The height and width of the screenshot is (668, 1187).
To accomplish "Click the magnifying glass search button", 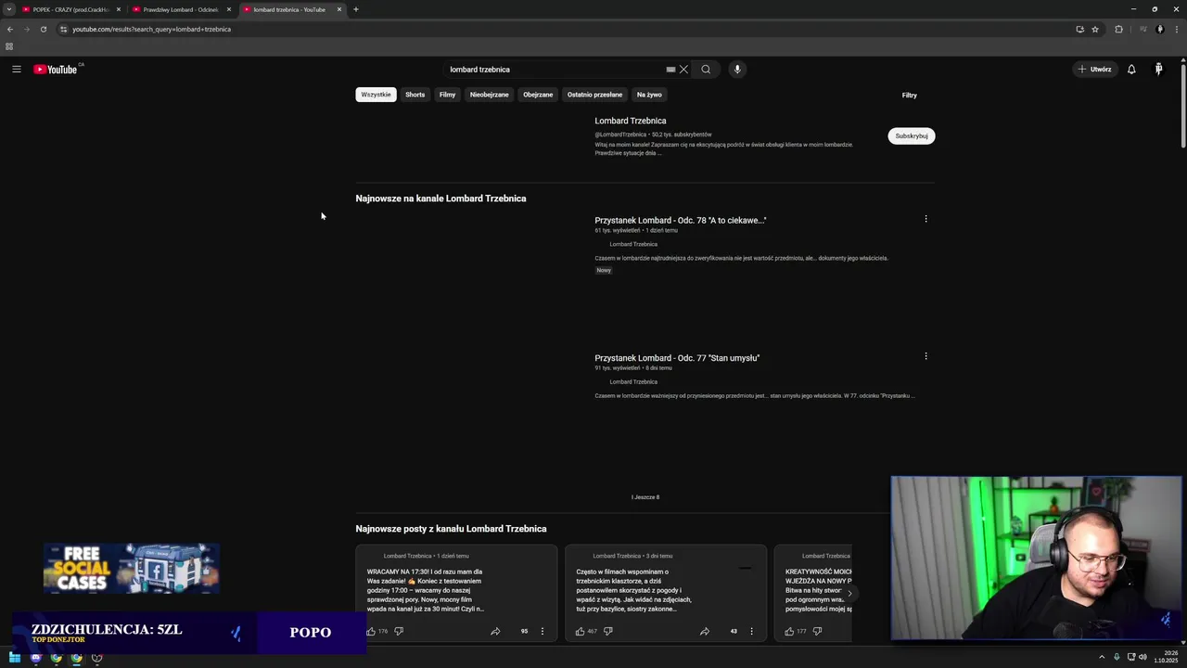I will 706,70.
